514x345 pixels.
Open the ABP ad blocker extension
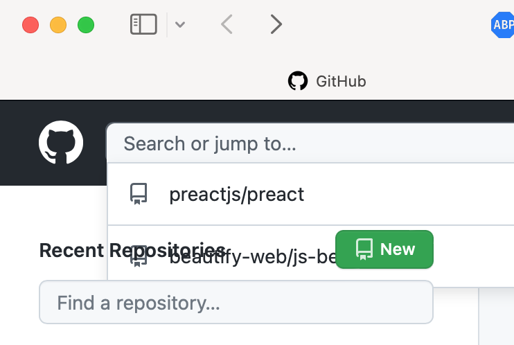click(x=503, y=25)
